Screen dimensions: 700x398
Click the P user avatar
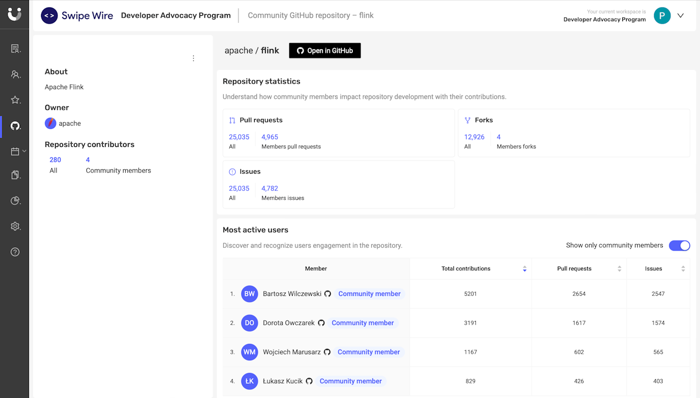(662, 15)
